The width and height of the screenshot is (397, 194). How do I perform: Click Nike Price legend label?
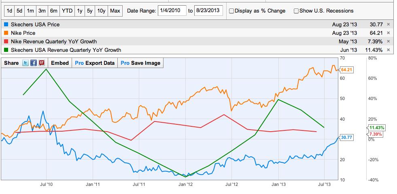[x=23, y=33]
